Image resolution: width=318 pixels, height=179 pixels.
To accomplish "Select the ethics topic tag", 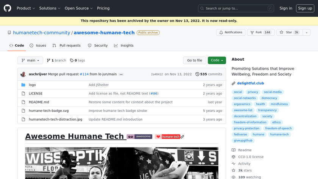I will [x=276, y=122].
